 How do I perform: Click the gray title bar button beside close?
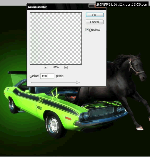point(92,6)
